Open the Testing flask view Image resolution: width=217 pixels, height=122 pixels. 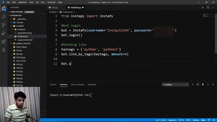click(4, 49)
